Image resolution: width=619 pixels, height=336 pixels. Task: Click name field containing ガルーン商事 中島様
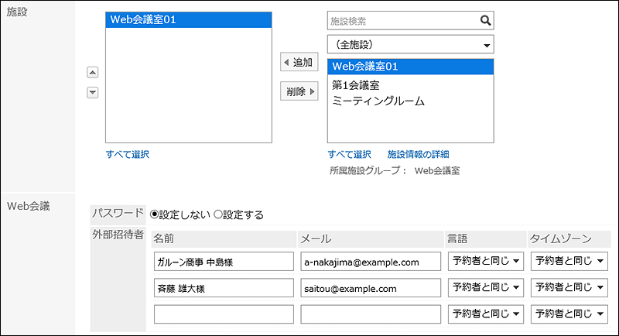tap(224, 262)
